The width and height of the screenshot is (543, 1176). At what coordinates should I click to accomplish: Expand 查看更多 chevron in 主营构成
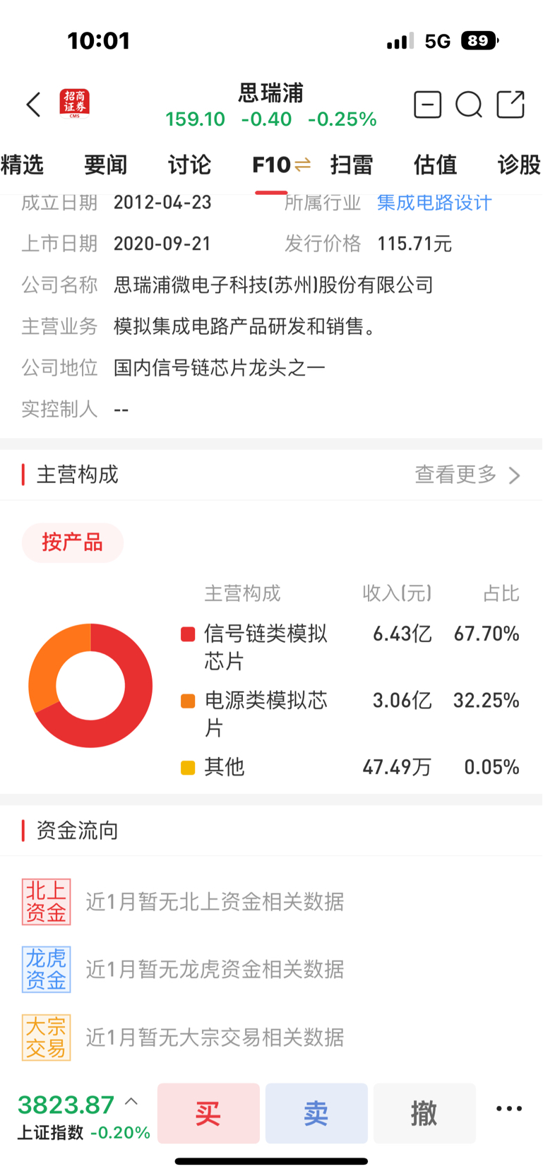515,475
